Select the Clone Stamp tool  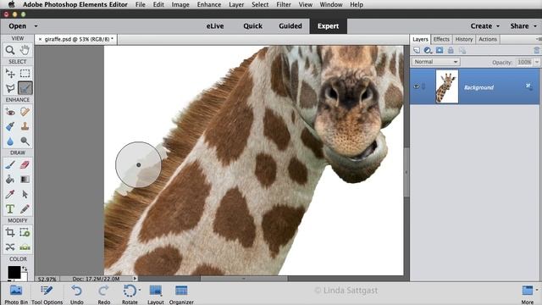[x=25, y=126]
